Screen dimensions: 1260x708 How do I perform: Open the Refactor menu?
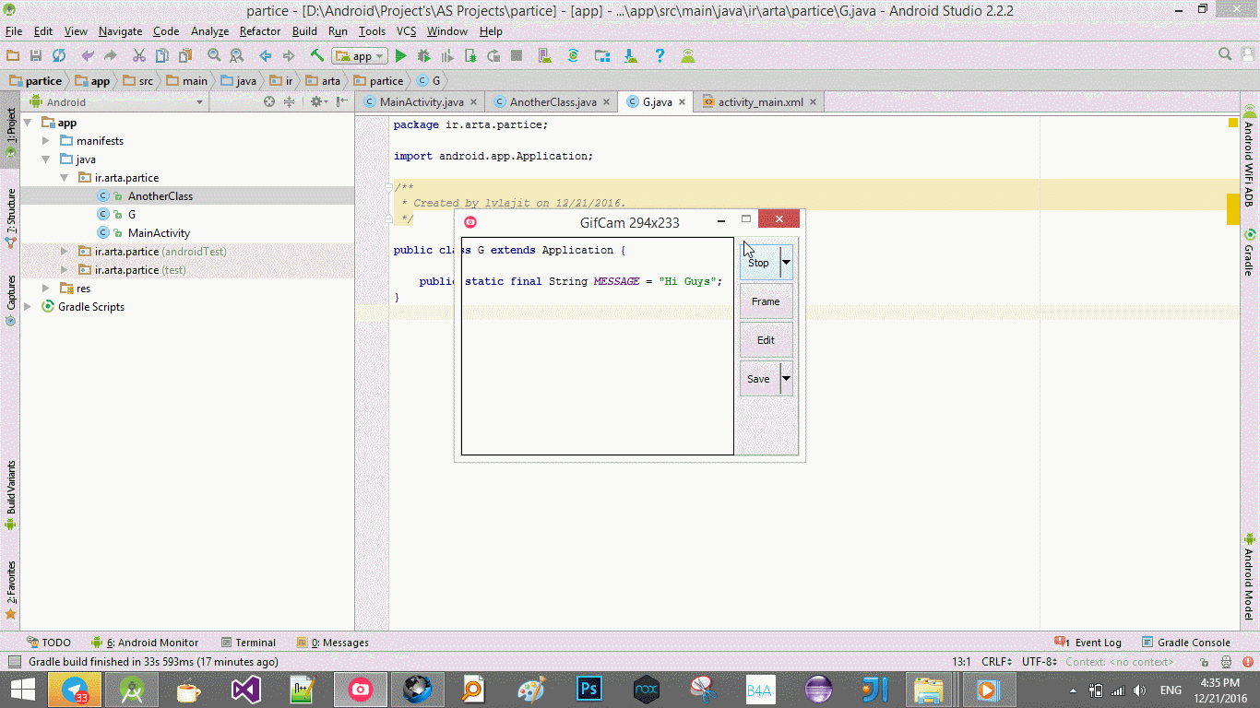[259, 31]
